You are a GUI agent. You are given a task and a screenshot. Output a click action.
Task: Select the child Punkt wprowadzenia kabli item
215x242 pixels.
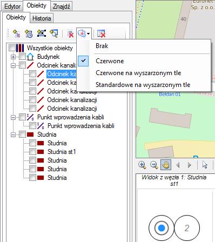click(x=81, y=126)
